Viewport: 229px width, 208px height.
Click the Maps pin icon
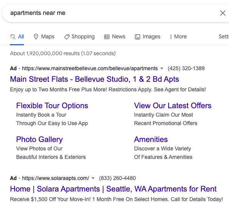36,37
